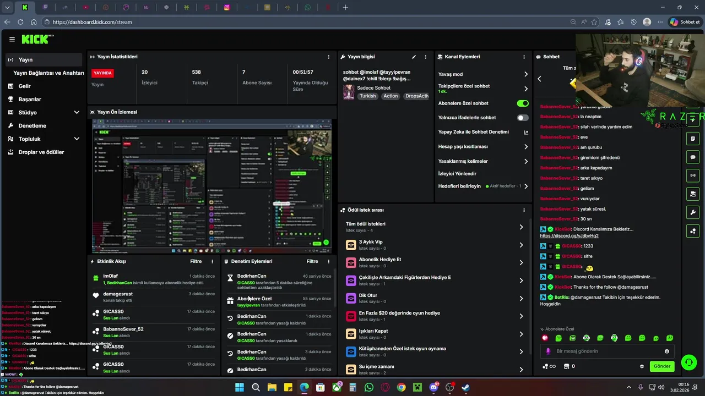Image resolution: width=705 pixels, height=396 pixels.
Task: Open Droplar ve ödüller sidebar item
Action: (x=44, y=152)
